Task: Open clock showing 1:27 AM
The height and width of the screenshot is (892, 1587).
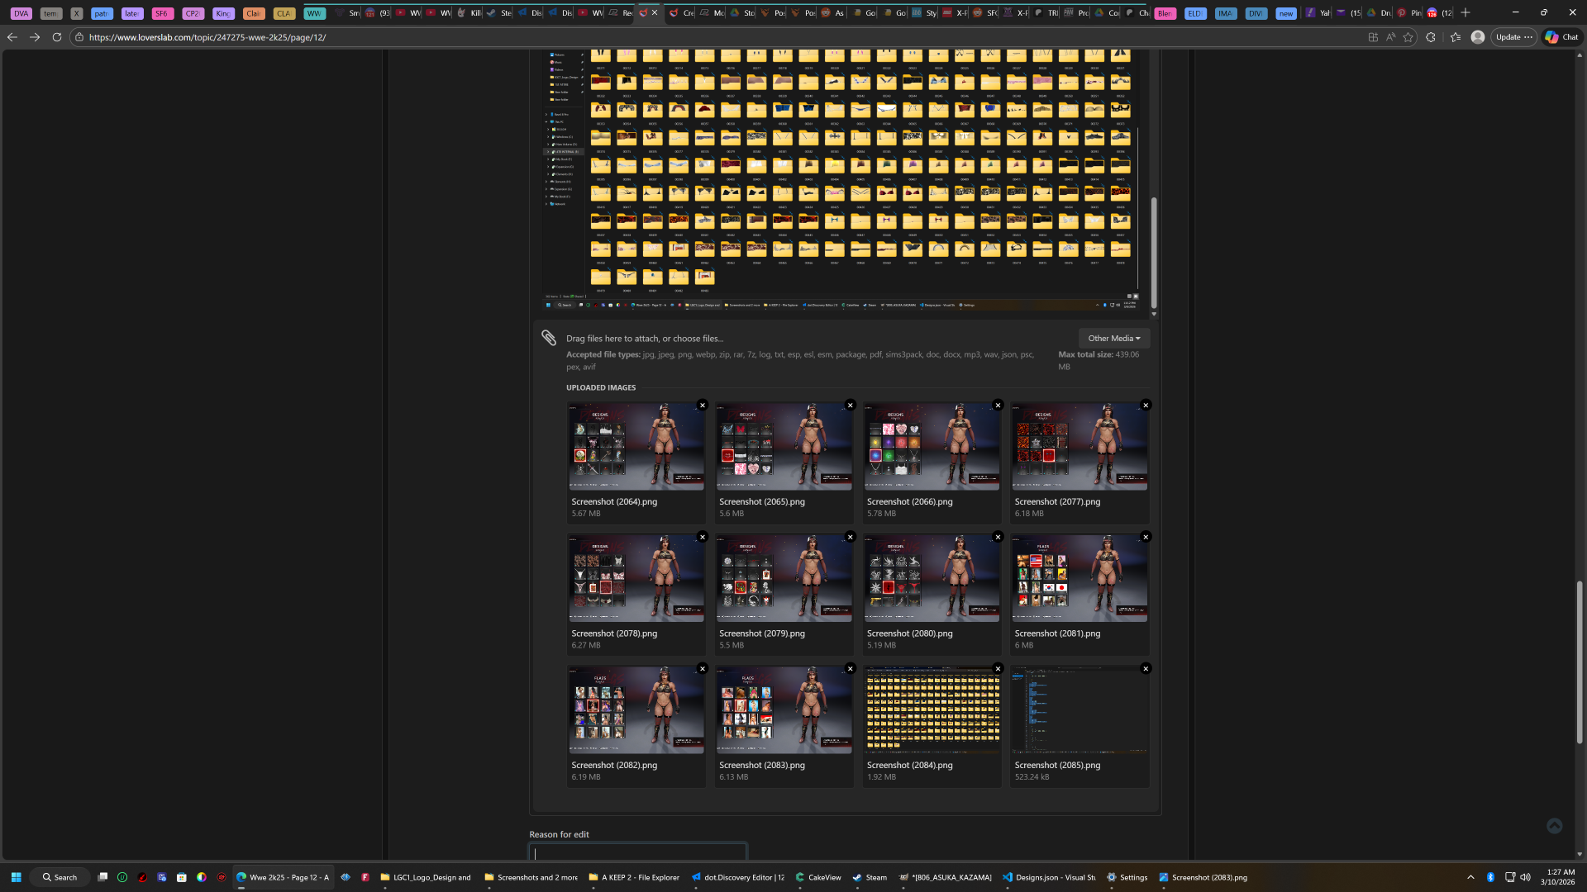Action: coord(1558,877)
